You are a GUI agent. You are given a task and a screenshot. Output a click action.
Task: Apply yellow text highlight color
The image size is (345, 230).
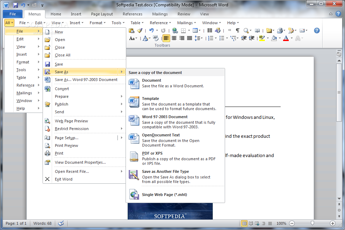pos(262,38)
